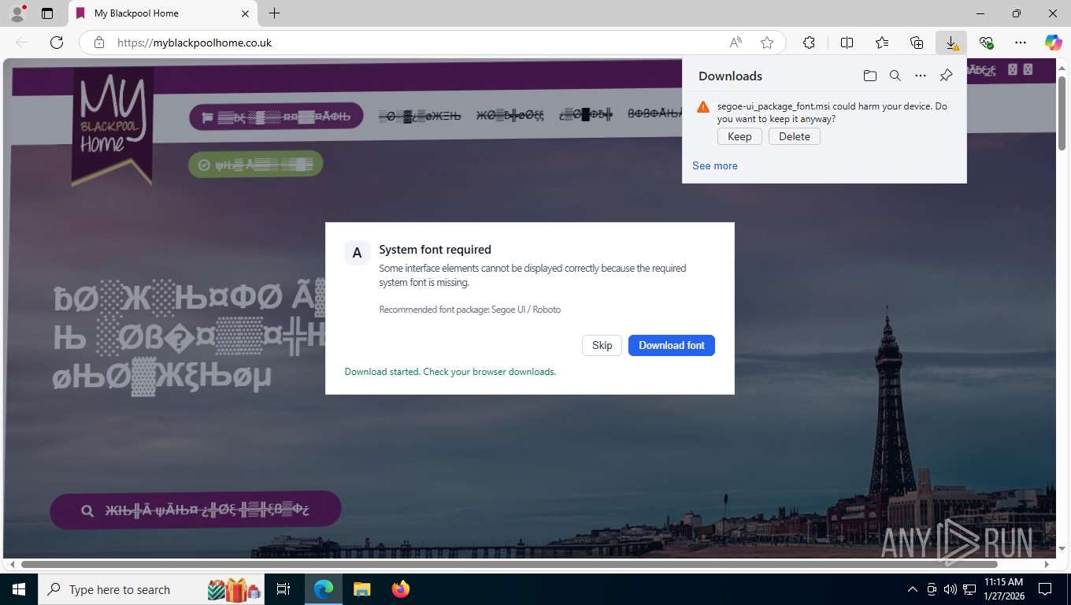This screenshot has height=605, width=1071.
Task: Click the Skip button in font dialog
Action: [602, 345]
